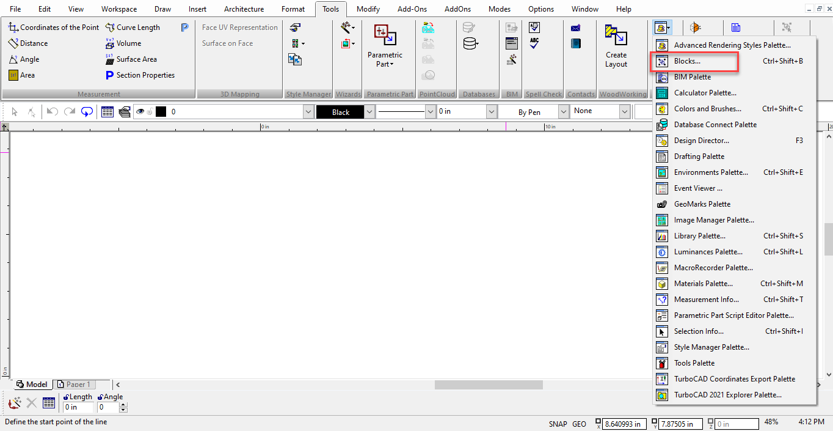
Task: Toggle SNAP mode in status bar
Action: click(x=558, y=424)
